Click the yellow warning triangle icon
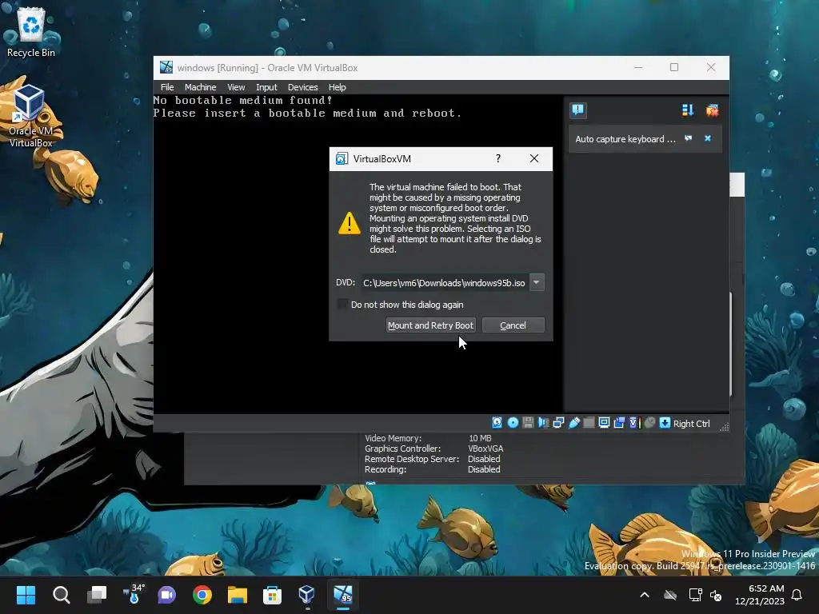Image resolution: width=819 pixels, height=614 pixels. coord(349,223)
